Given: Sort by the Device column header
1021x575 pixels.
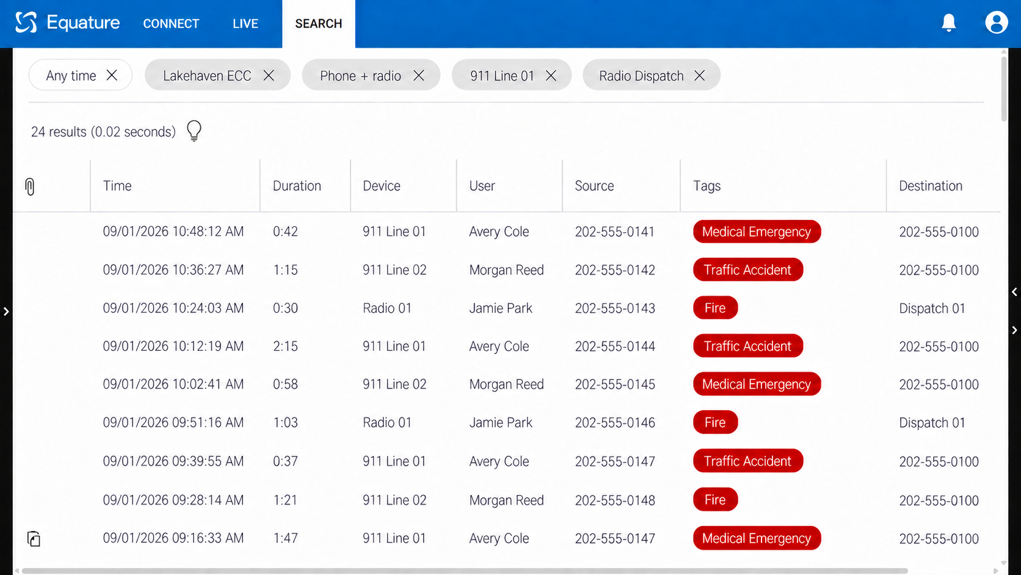Looking at the screenshot, I should tap(382, 186).
